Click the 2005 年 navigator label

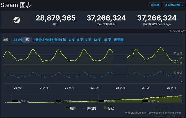[23, 101]
